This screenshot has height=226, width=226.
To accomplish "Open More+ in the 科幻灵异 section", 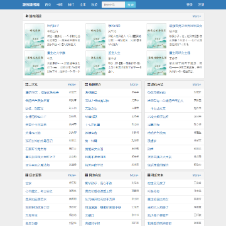I will pos(196,175).
